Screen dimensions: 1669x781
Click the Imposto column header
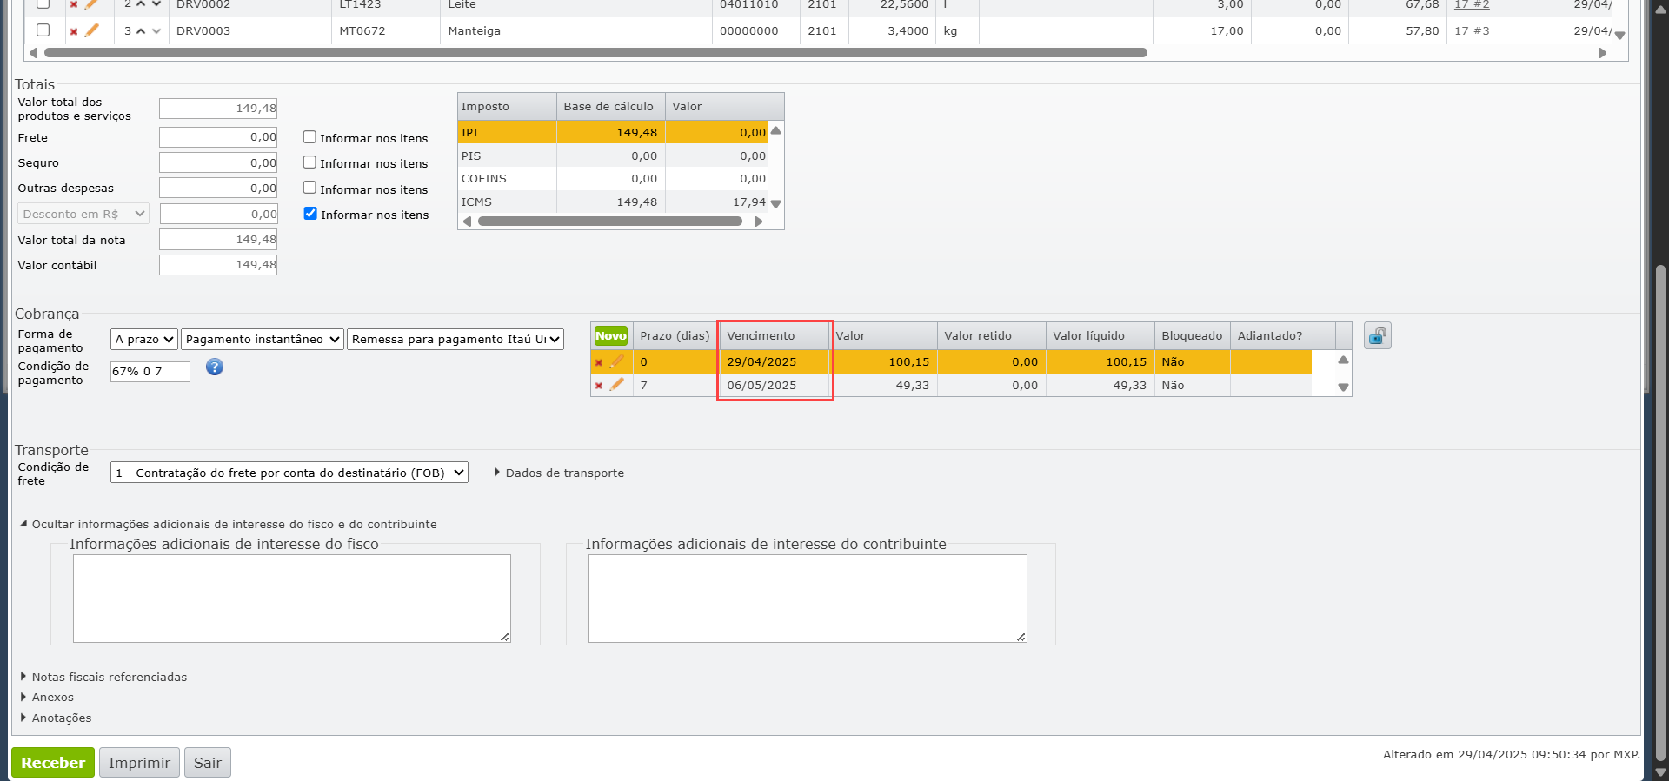coord(508,107)
